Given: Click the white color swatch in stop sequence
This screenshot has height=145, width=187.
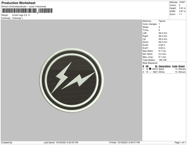Looking at the screenshot, I should [150, 72].
